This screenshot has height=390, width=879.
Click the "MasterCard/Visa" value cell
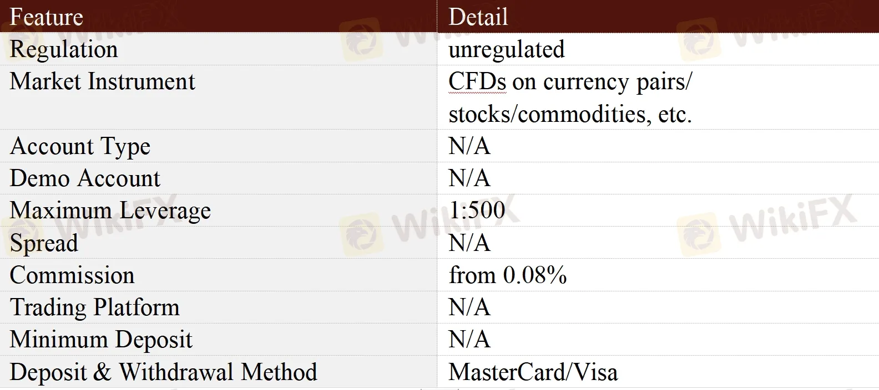point(533,372)
